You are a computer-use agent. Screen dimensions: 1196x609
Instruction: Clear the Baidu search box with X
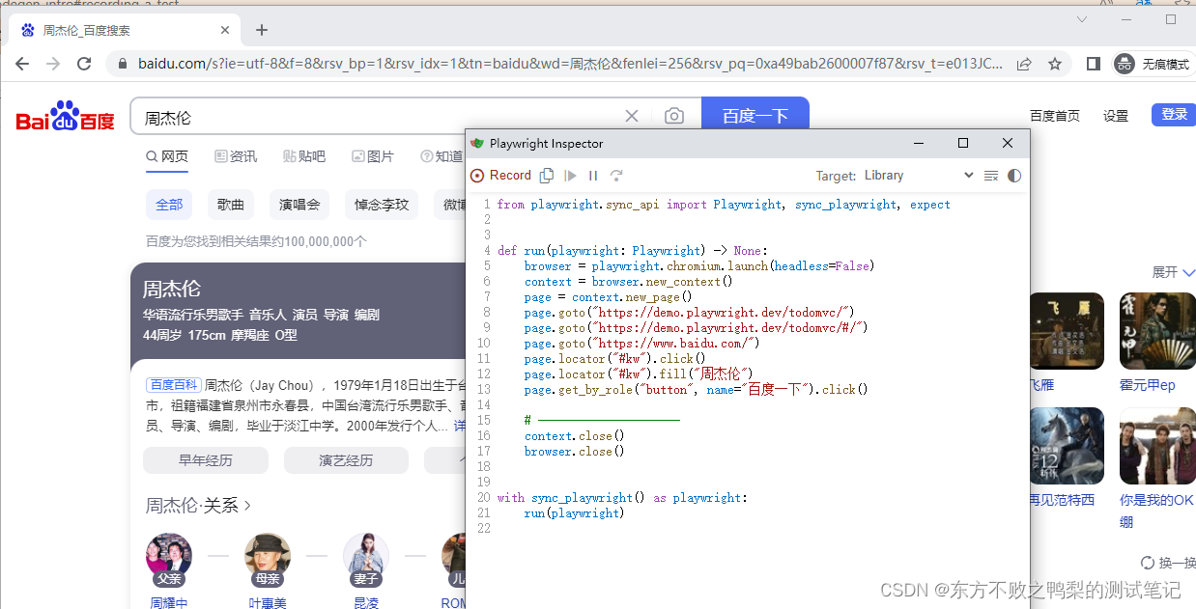pos(632,116)
